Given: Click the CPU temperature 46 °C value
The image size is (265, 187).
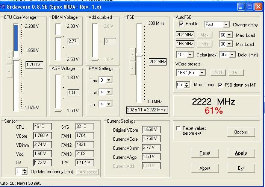Looking at the screenshot, I should coord(42,126).
